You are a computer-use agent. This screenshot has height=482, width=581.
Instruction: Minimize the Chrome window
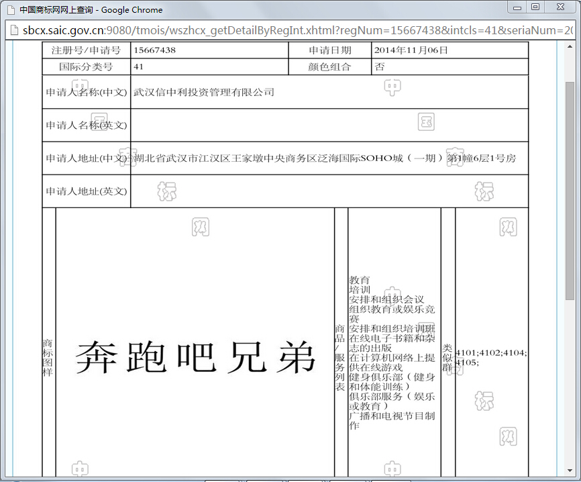[517, 7]
